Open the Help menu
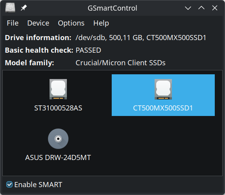The height and width of the screenshot is (195, 225). coord(101,23)
